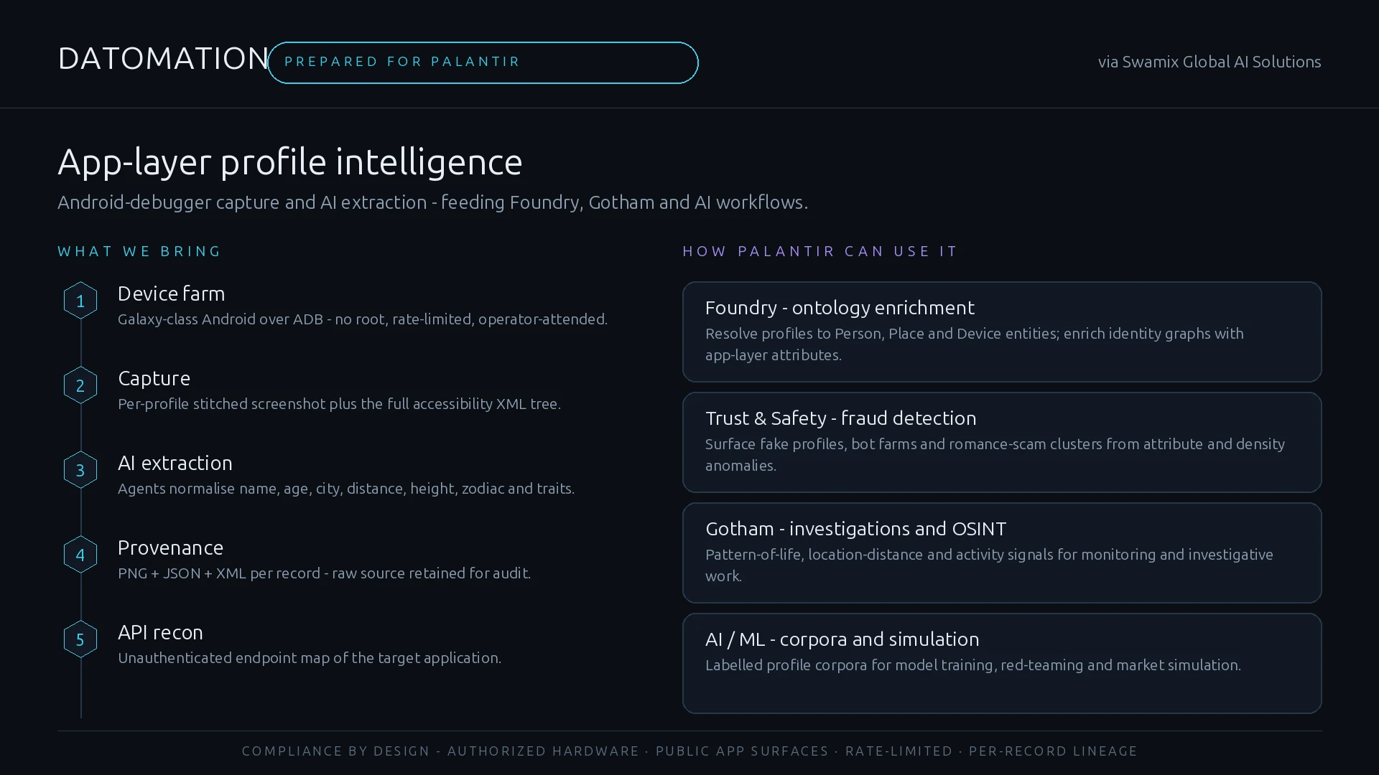Click 'PUBLIC APP SURFACES' in the footer
The height and width of the screenshot is (775, 1379).
742,751
